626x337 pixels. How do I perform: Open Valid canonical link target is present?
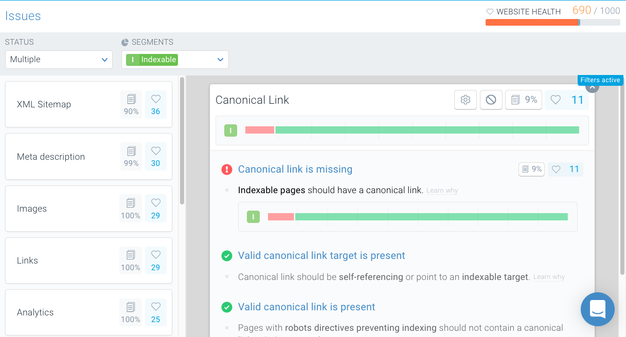pos(321,255)
